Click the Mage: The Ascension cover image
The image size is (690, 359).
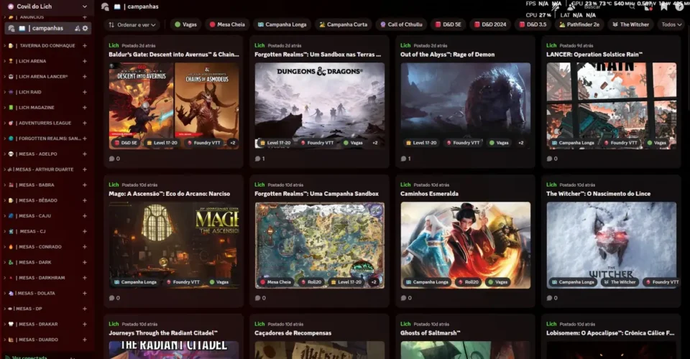(174, 245)
